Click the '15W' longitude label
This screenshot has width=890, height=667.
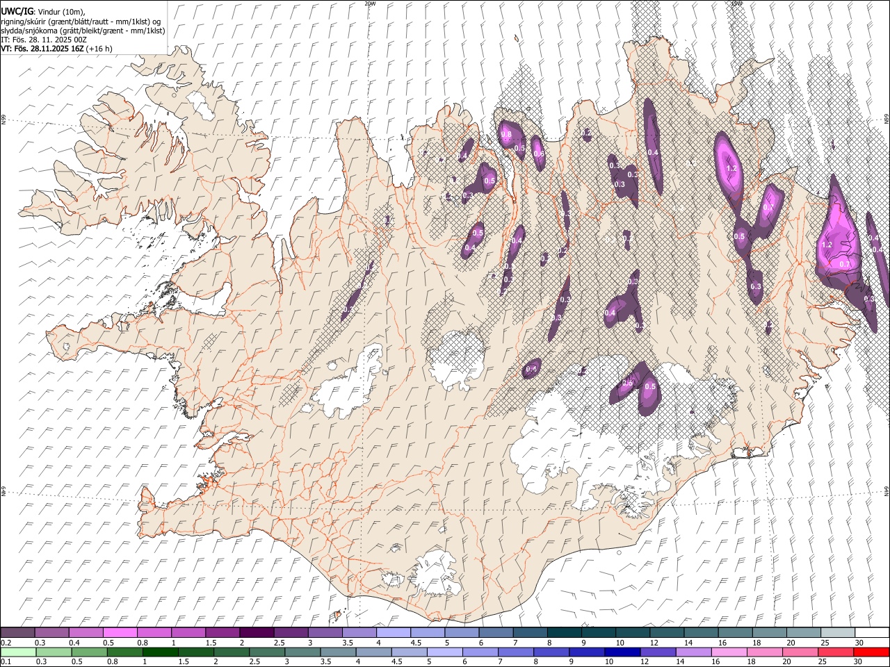pyautogui.click(x=736, y=3)
